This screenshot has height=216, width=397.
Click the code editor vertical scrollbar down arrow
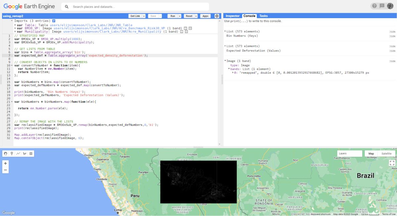click(219, 144)
